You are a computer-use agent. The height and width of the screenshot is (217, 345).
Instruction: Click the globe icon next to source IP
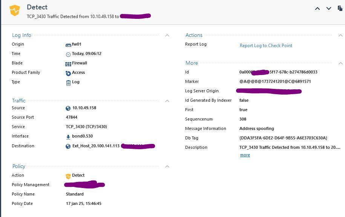tap(68, 108)
